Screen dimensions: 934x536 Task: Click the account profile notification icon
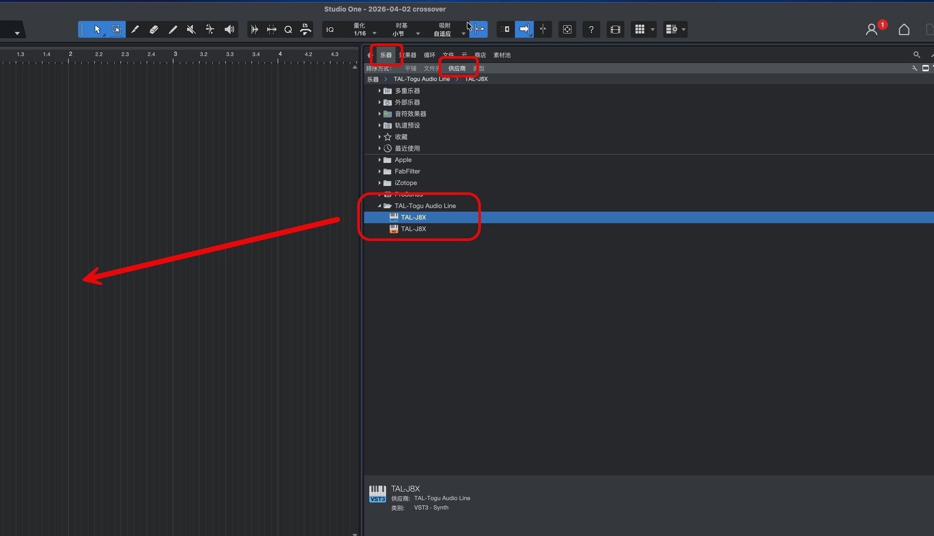pos(872,30)
